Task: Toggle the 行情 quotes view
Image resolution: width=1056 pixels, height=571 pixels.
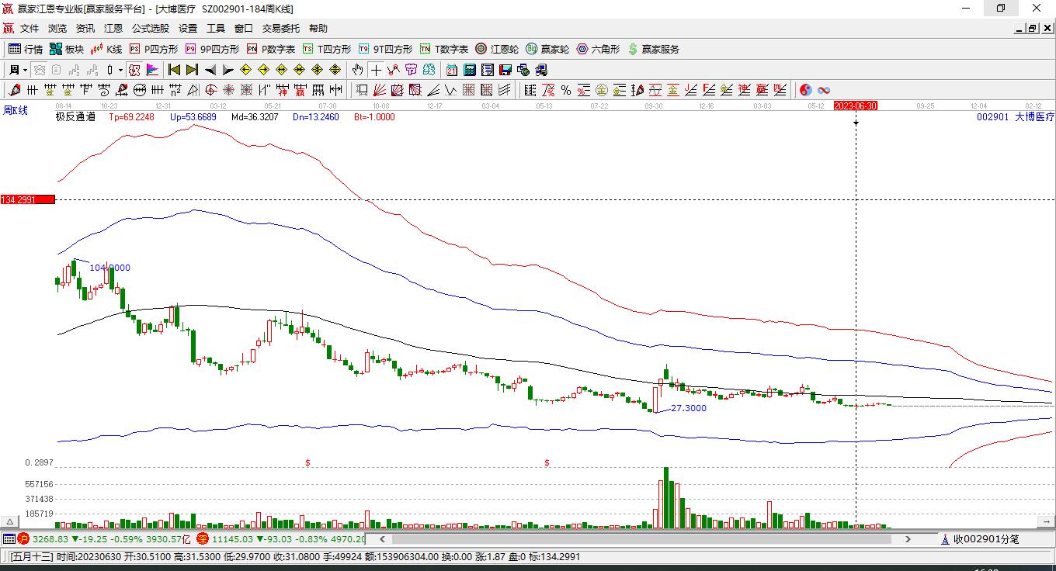Action: (x=26, y=49)
